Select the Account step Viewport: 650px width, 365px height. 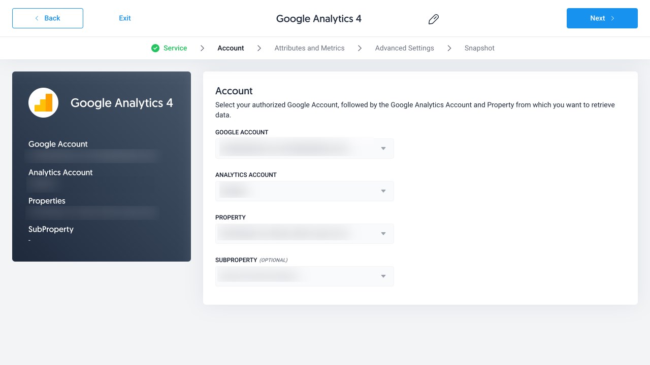[231, 48]
